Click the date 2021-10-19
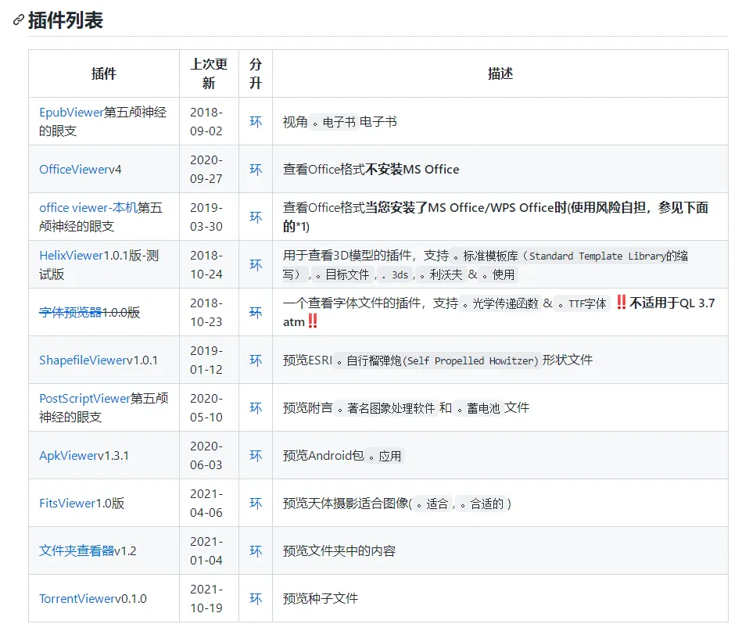Screen dimensions: 742x631 206,599
